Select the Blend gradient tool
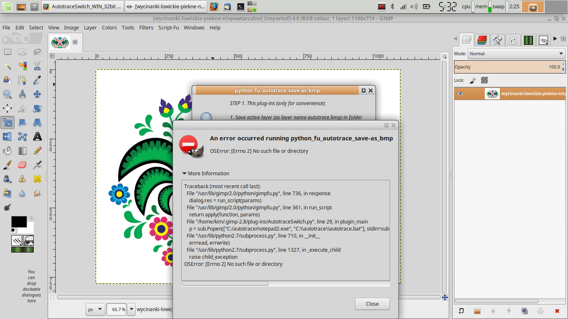 pos(22,151)
